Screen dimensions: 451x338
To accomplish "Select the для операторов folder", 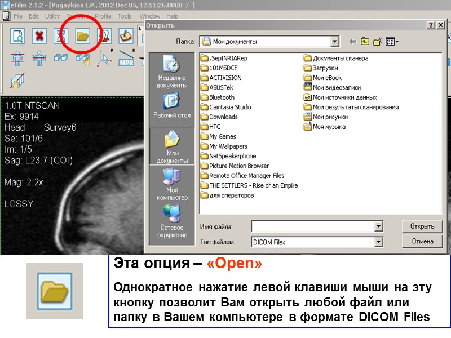I will coord(228,195).
